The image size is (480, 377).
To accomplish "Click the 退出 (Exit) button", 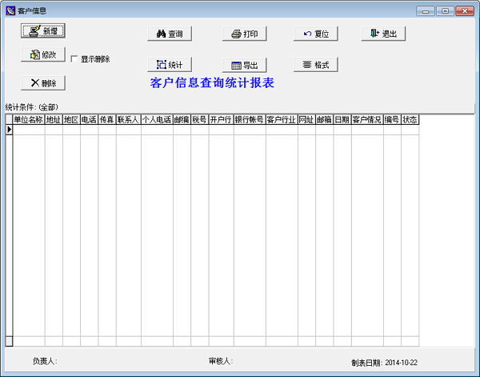I will tap(383, 34).
